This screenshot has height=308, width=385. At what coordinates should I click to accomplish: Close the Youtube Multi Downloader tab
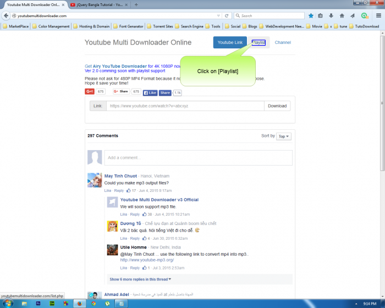tap(63, 4)
